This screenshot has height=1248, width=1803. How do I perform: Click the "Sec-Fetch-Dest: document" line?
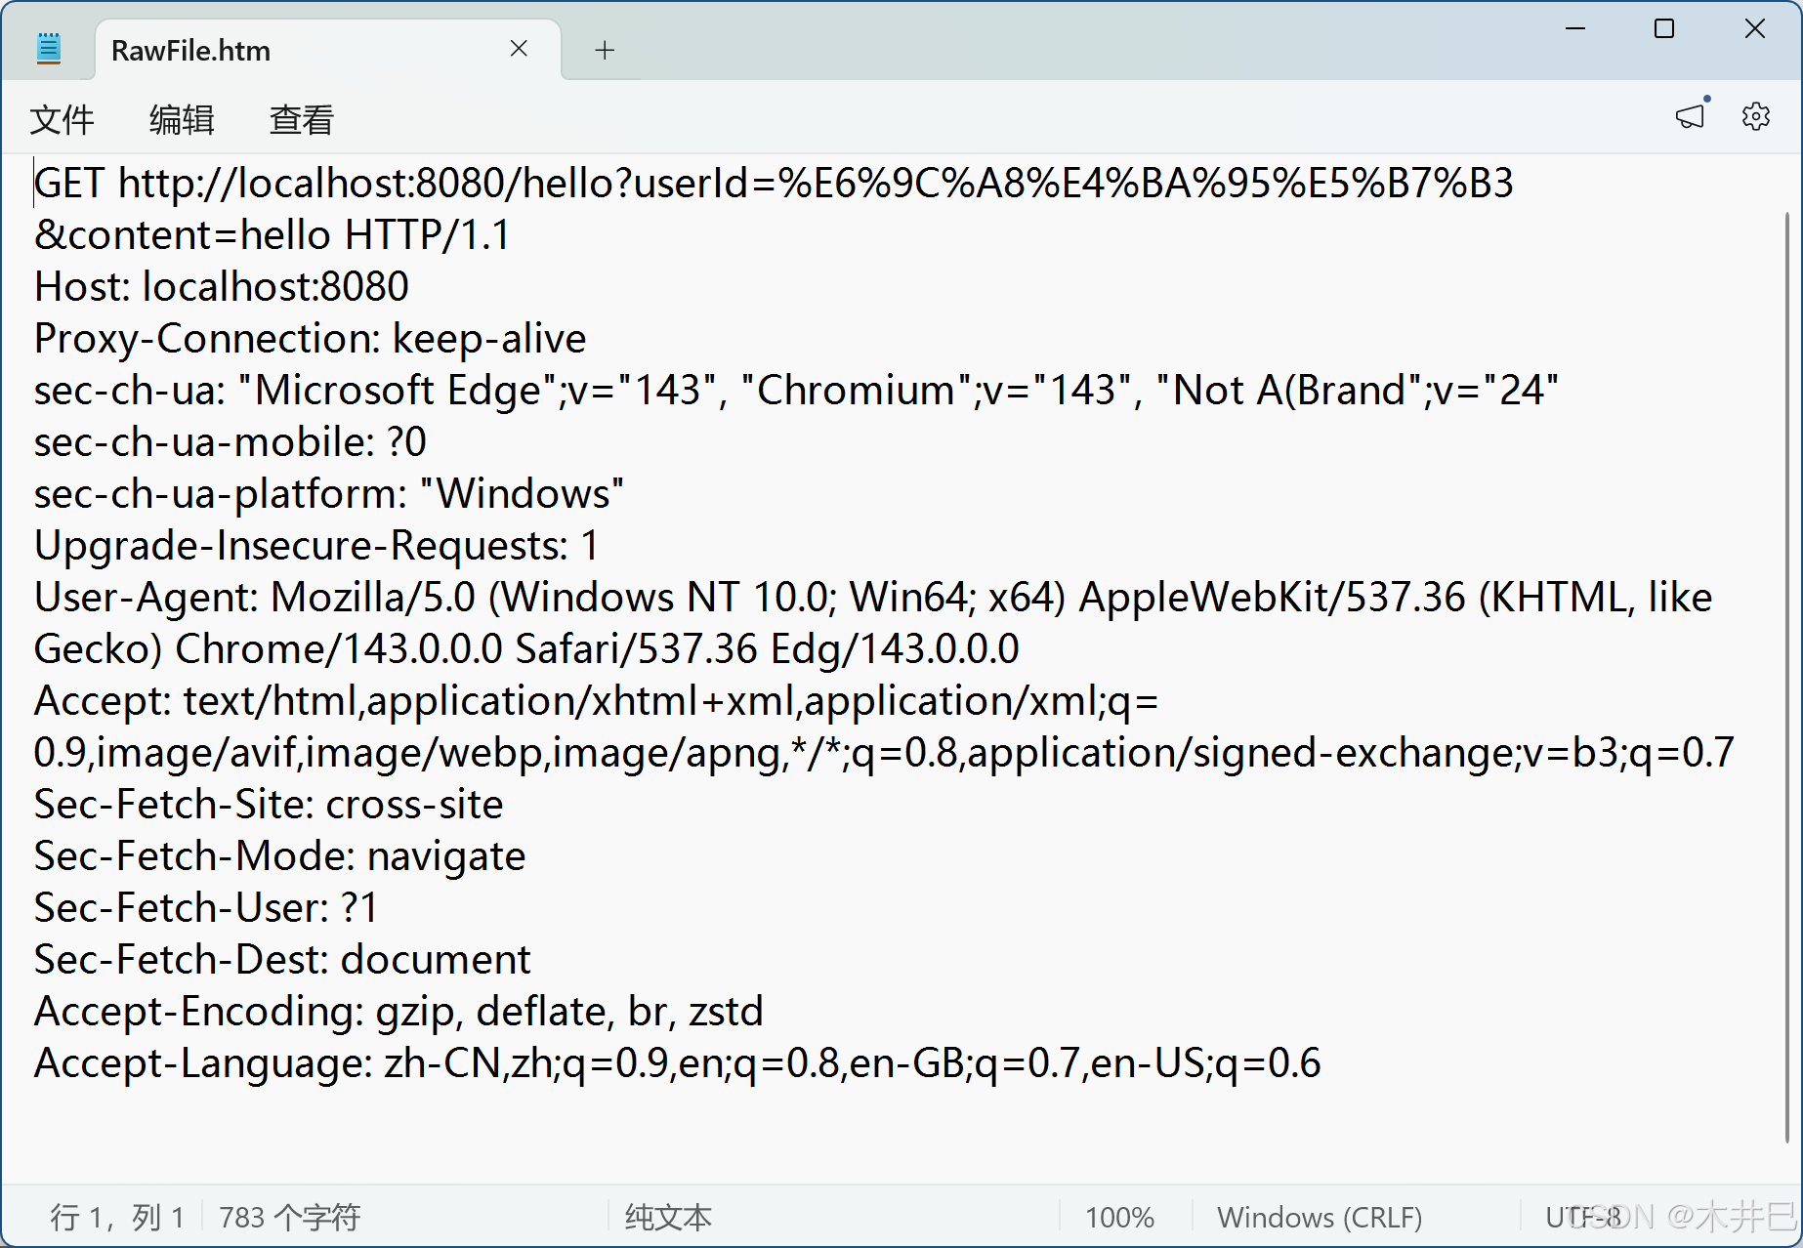[x=282, y=960]
